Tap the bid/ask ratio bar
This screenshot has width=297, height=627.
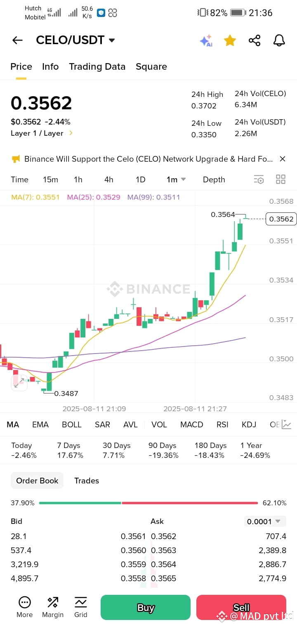148,503
